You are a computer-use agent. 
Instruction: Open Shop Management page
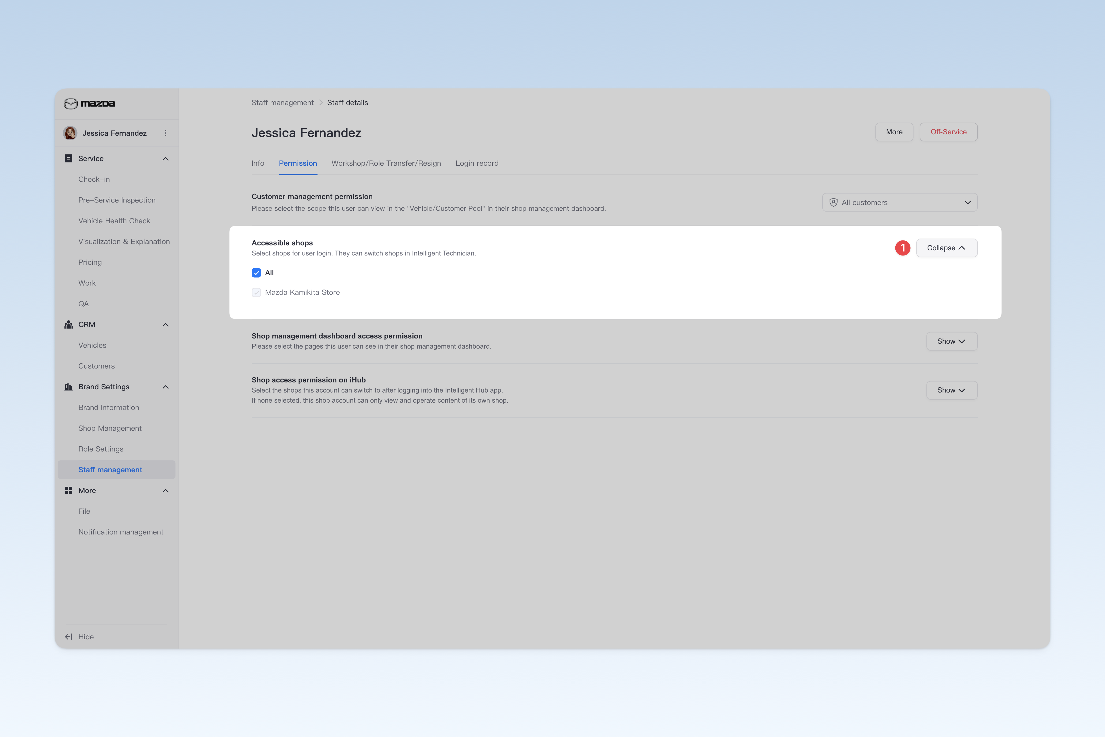coord(110,428)
